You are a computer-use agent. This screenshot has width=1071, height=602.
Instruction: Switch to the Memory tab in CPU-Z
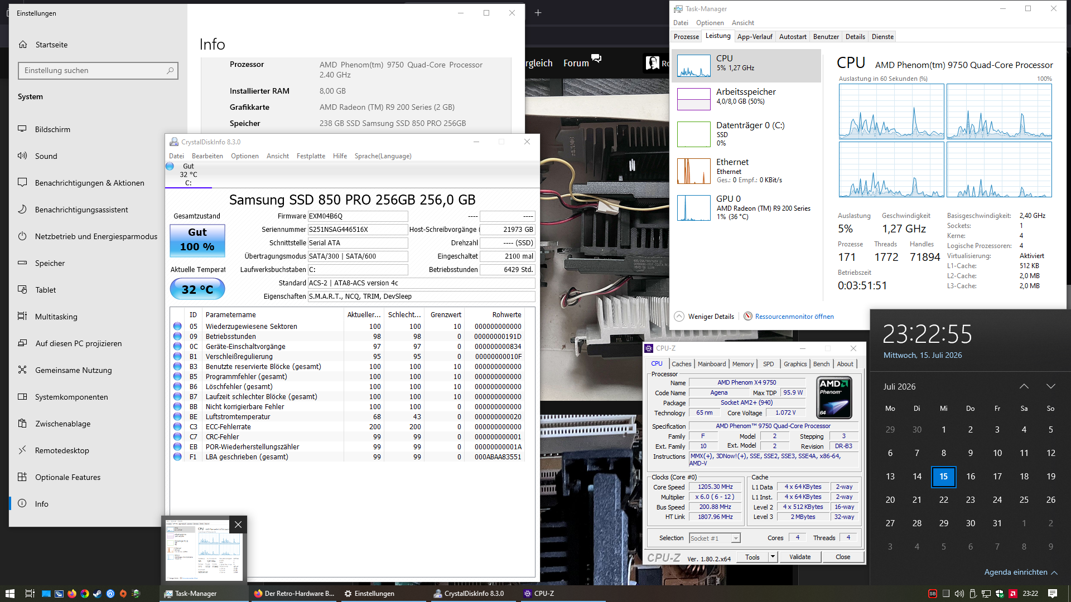pos(743,364)
